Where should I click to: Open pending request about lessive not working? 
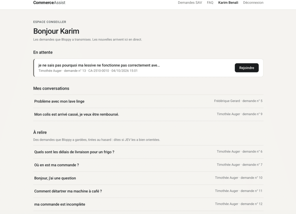coord(99,65)
